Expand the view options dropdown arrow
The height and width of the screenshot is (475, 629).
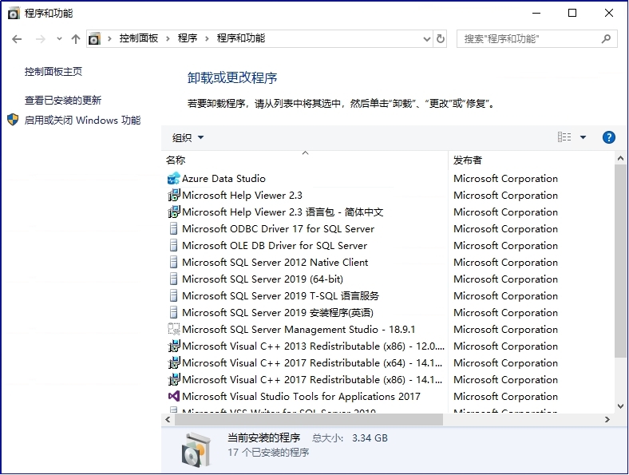pyautogui.click(x=583, y=137)
